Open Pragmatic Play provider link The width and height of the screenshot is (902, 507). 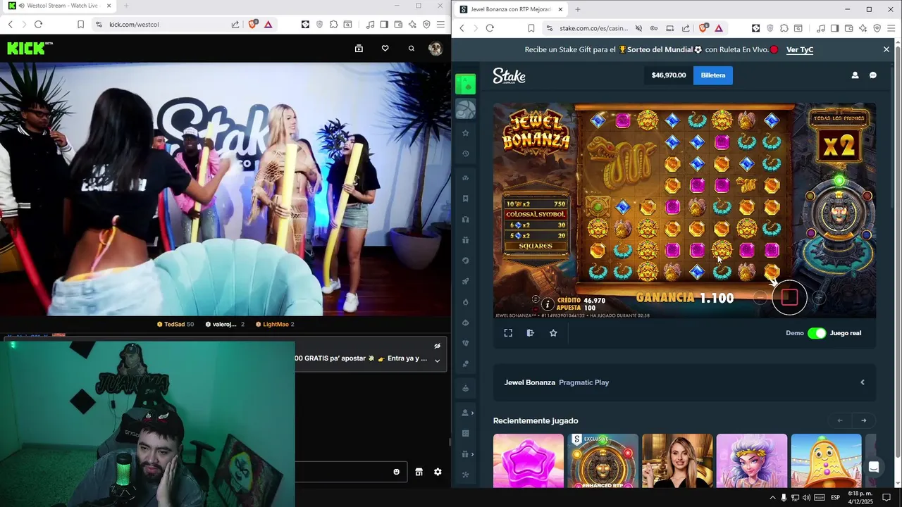(x=583, y=382)
